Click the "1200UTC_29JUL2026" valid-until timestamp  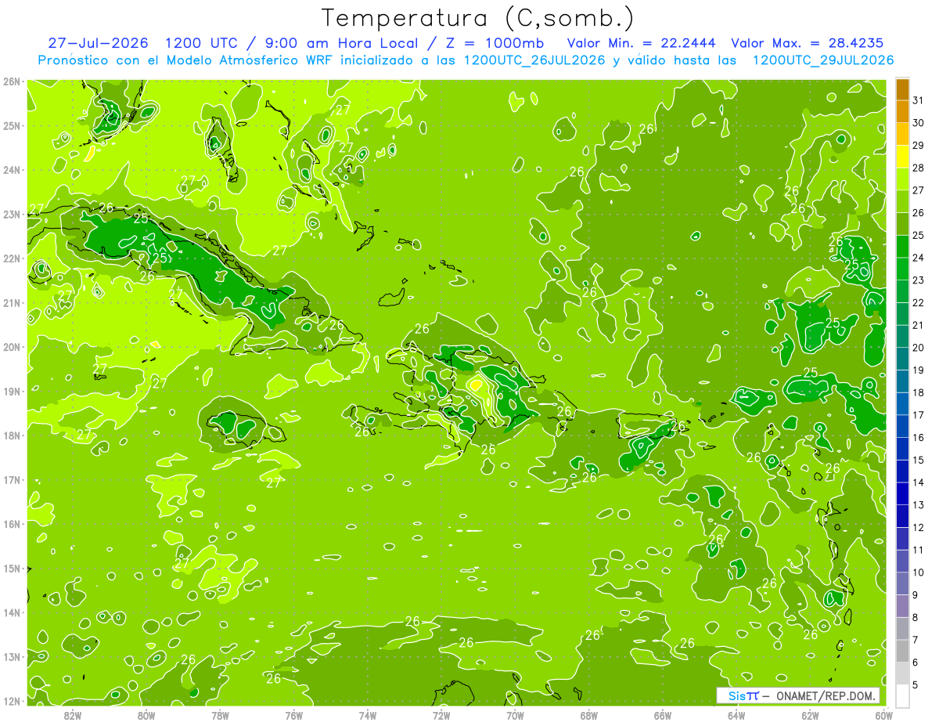(823, 60)
